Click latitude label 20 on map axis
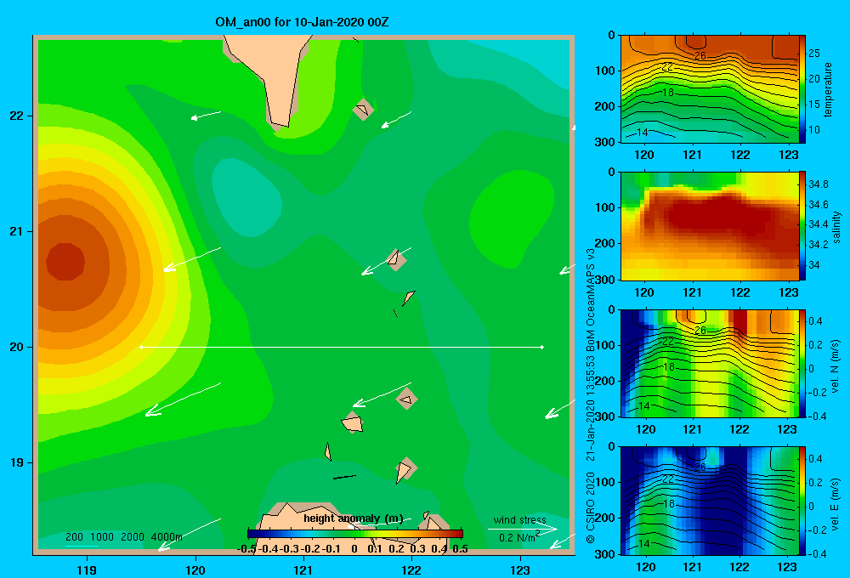This screenshot has height=578, width=850. pyautogui.click(x=17, y=347)
